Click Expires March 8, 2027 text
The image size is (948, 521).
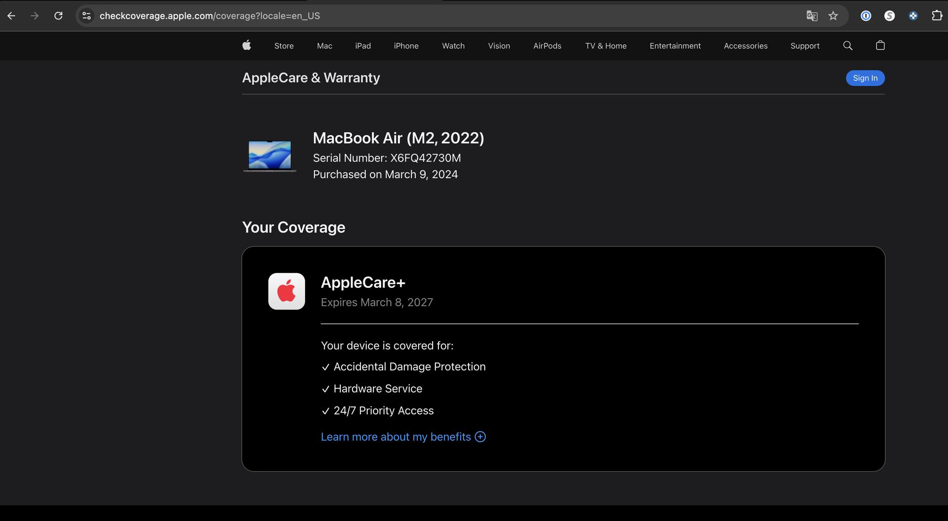tap(377, 302)
